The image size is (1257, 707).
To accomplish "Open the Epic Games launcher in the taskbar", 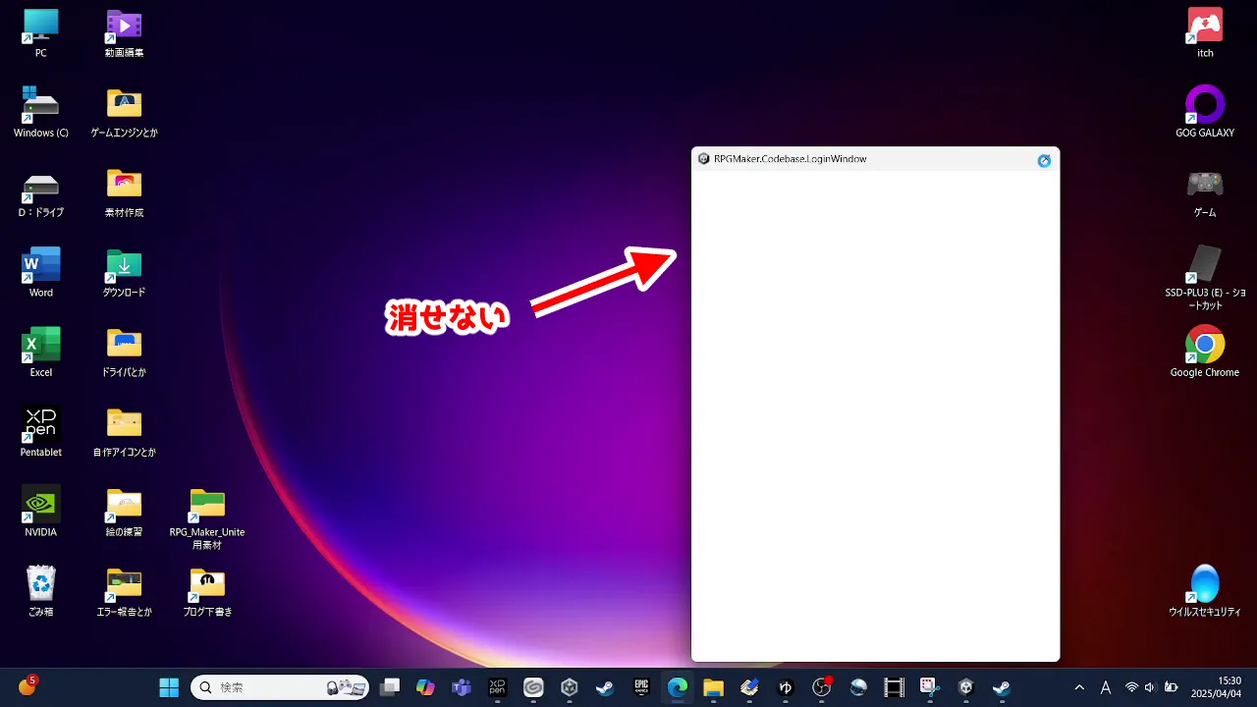I will (x=641, y=687).
